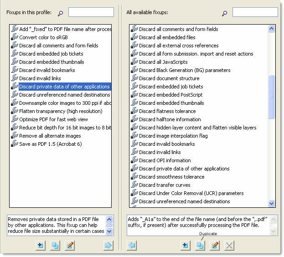284x257 pixels.
Task: Click the edit pencil icon under the profile list
Action: [69, 245]
